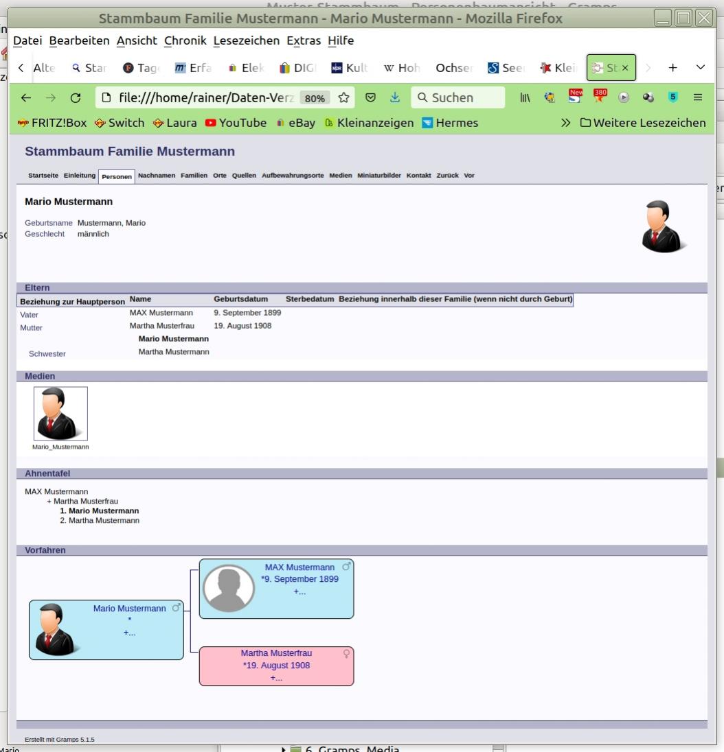Image resolution: width=724 pixels, height=752 pixels.
Task: Select the MAX Mustermann ancestor box
Action: [276, 589]
